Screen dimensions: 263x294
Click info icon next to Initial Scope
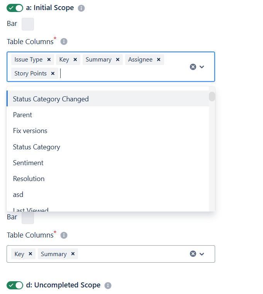click(81, 8)
